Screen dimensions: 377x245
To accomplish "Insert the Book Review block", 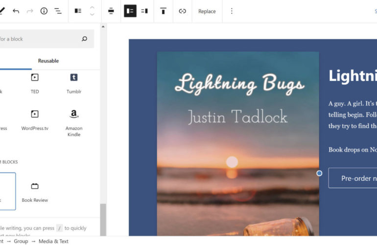I will (x=35, y=192).
